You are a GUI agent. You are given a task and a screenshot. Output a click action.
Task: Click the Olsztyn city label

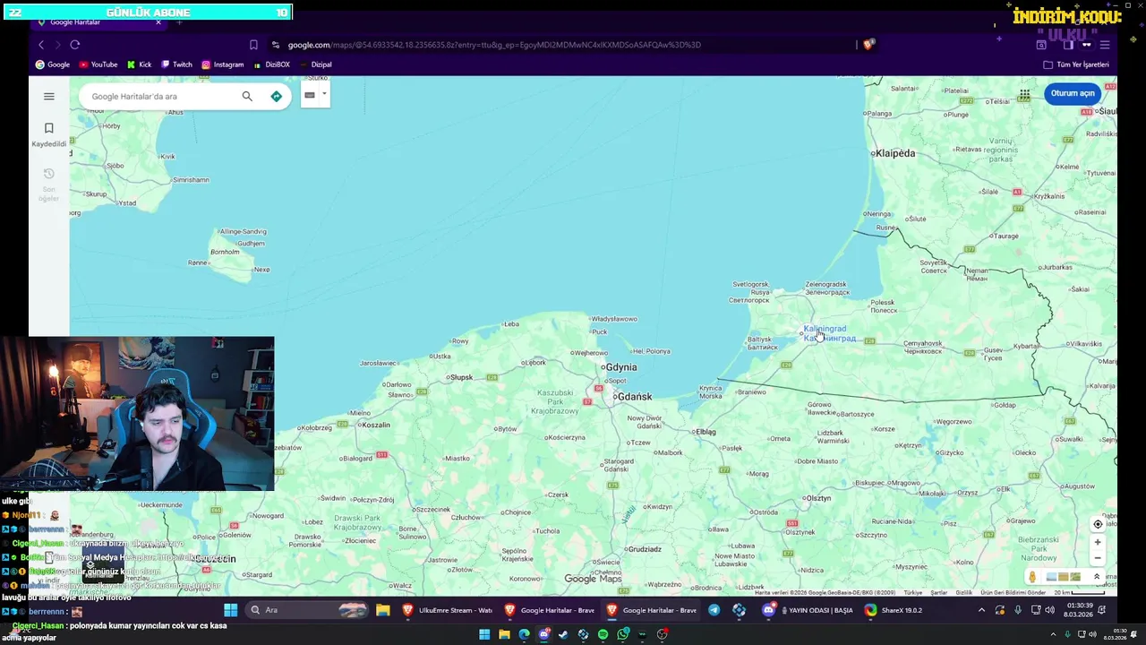817,498
